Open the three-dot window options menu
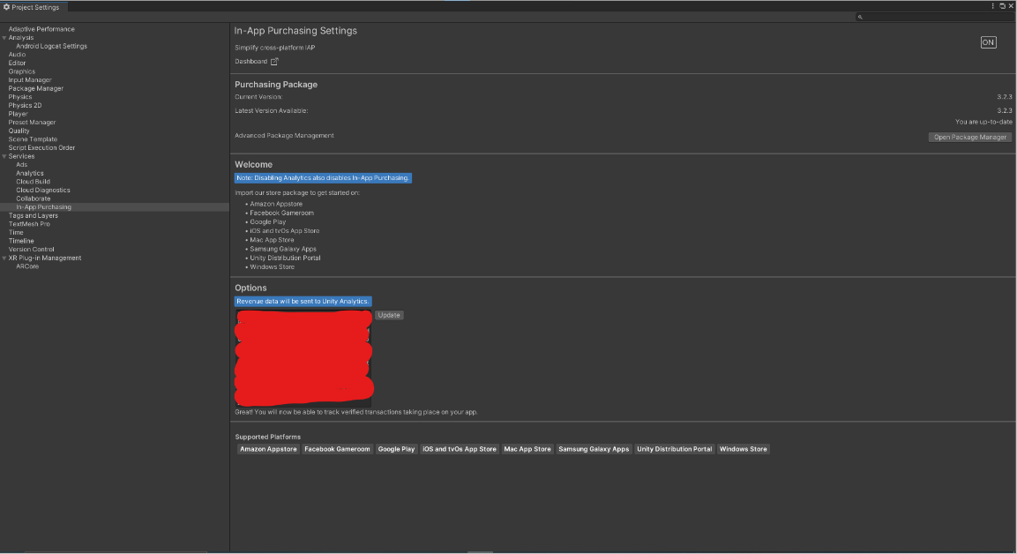 pos(992,6)
